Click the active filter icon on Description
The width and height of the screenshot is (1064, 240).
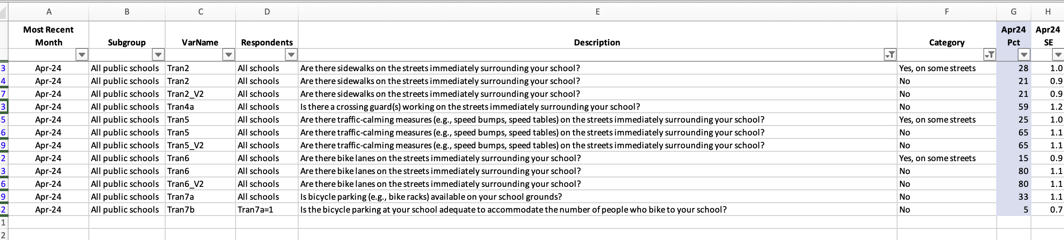[x=890, y=55]
